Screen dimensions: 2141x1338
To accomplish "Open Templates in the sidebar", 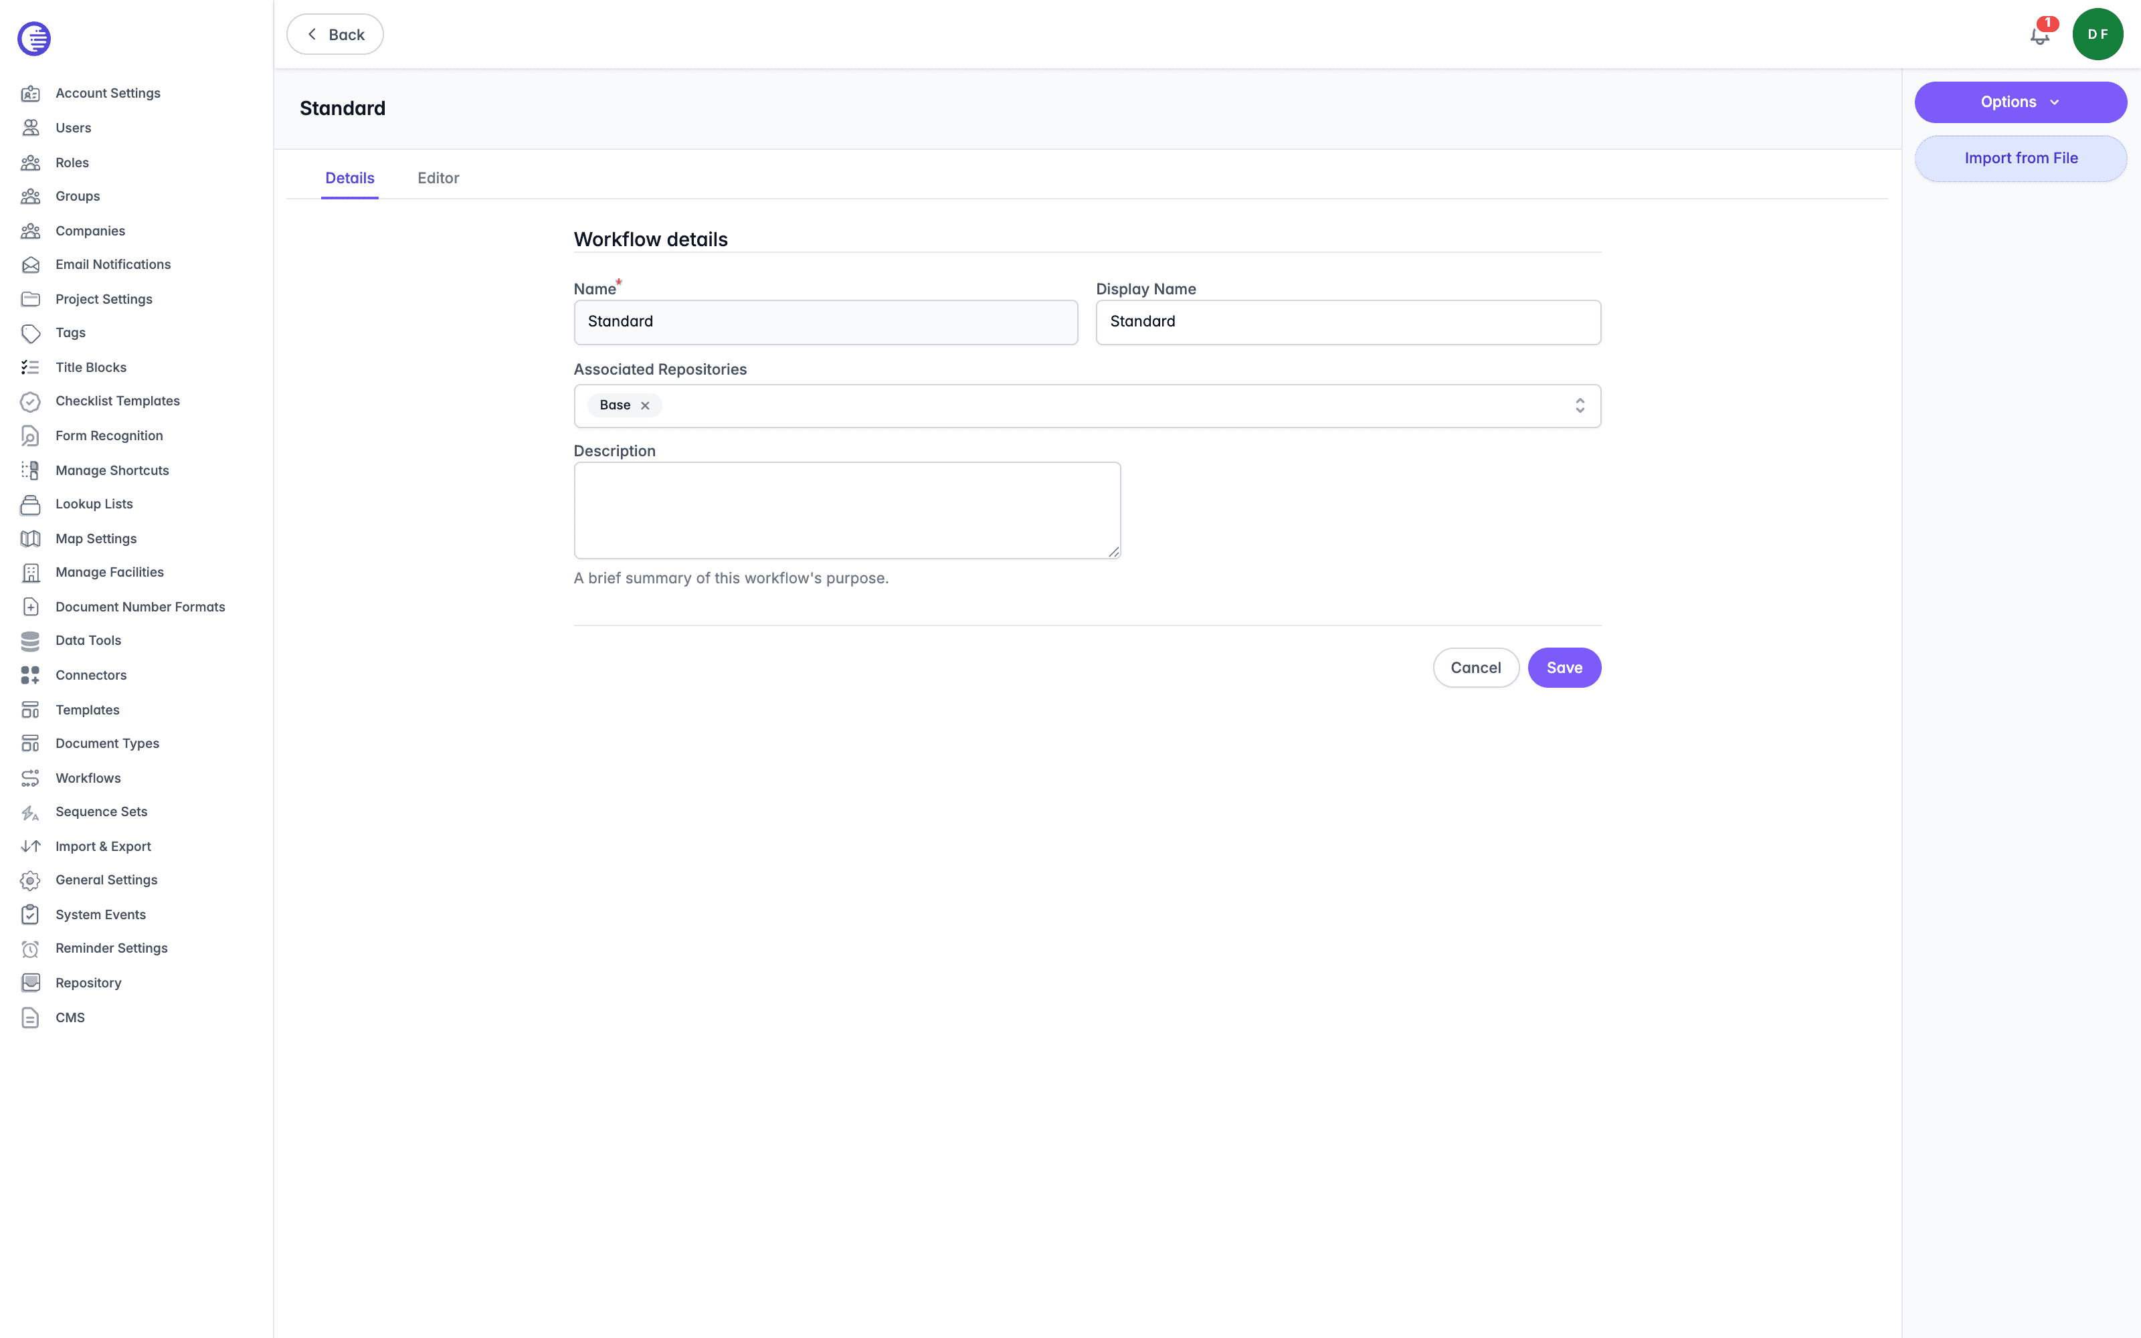I will pyautogui.click(x=88, y=710).
